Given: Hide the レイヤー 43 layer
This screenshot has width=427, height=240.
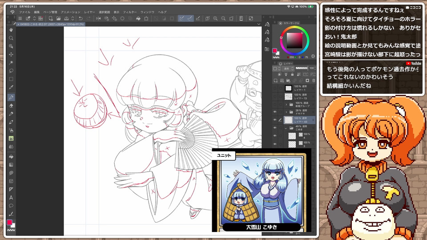Looking at the screenshot, I should (275, 120).
